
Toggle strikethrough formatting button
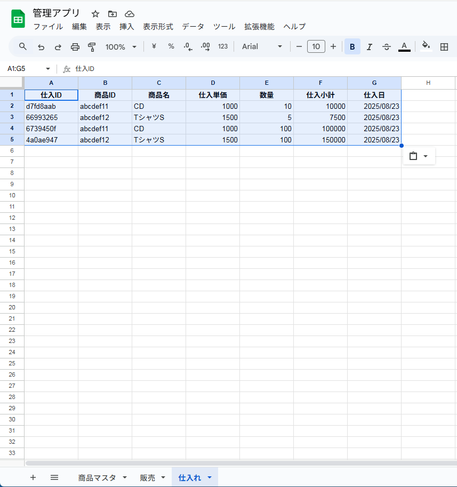click(x=387, y=47)
